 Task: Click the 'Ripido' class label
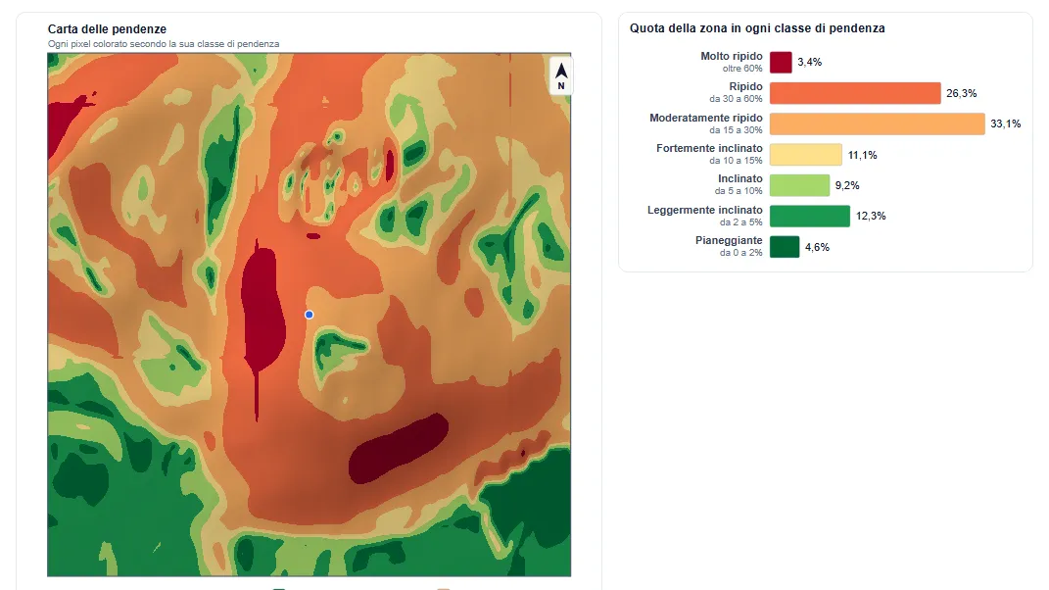pyautogui.click(x=746, y=86)
